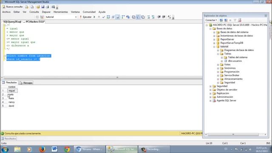Click Comment out selected lines icon

148,17
